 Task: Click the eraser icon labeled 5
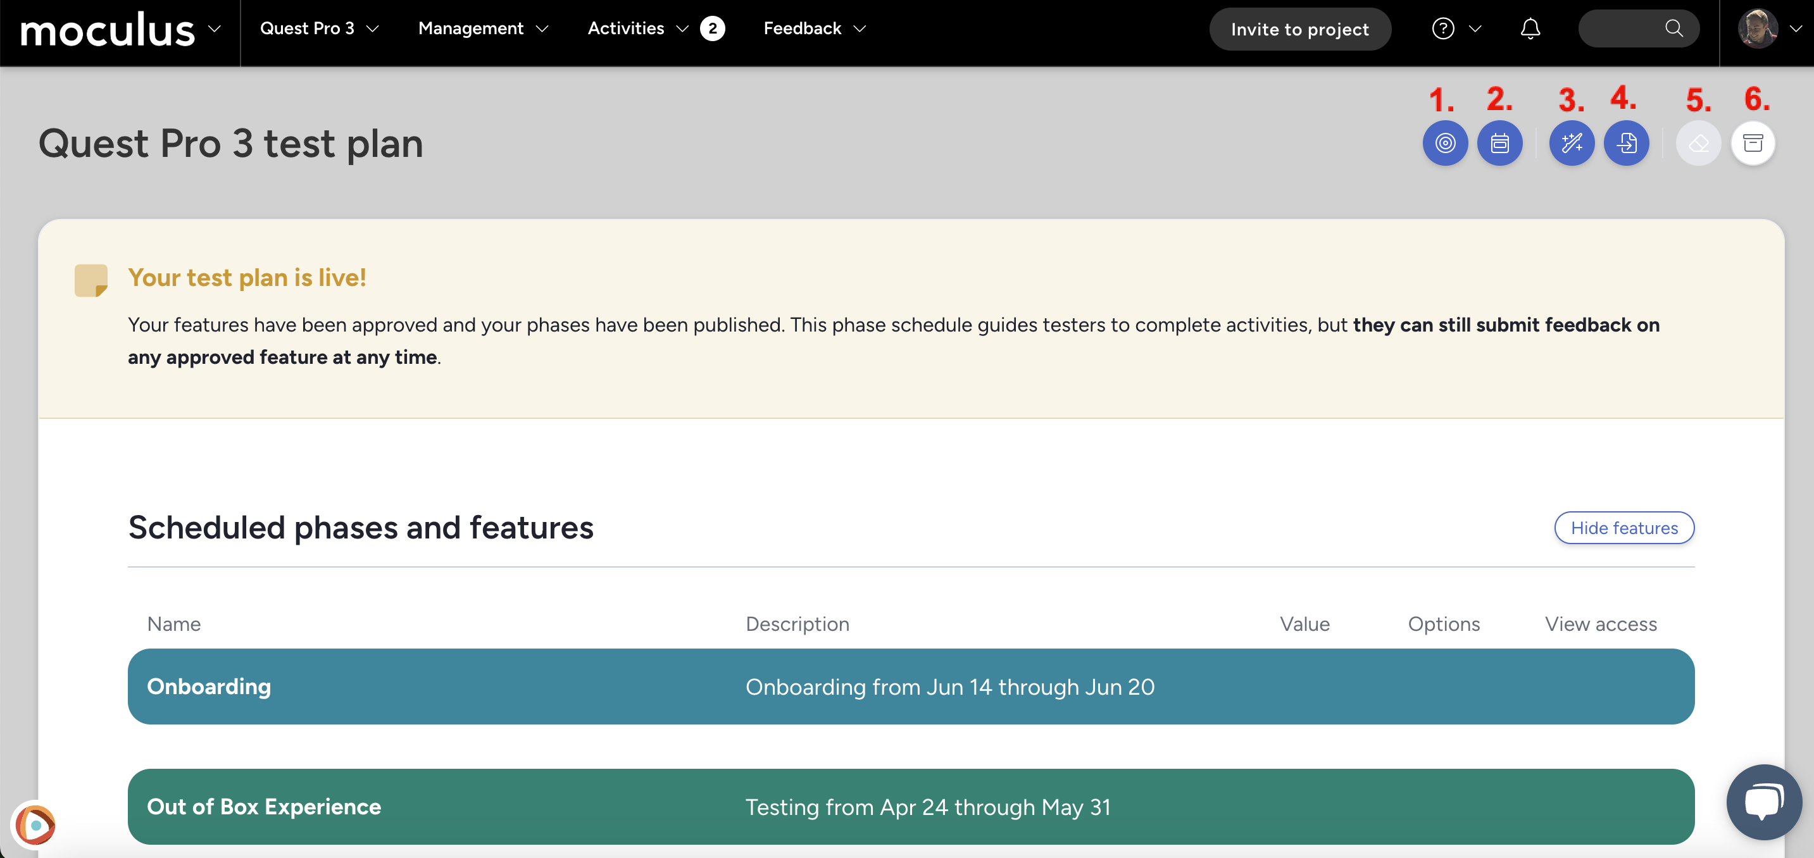[1698, 144]
